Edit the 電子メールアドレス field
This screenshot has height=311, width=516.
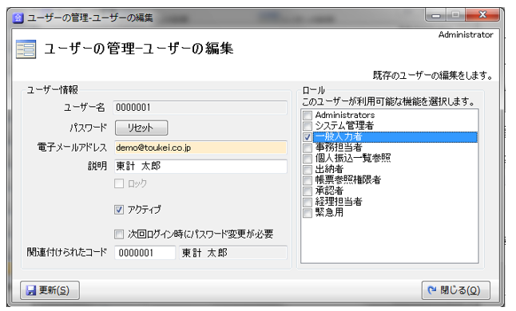coord(200,148)
